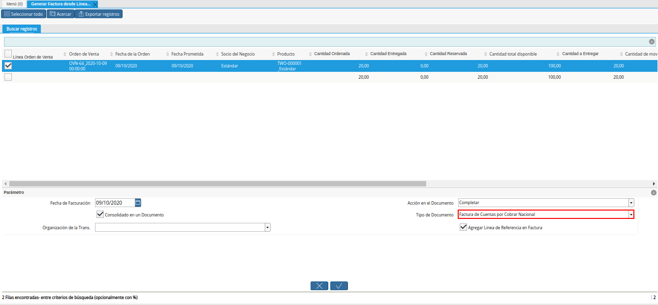Click the right arrow of horizontal scrollbar

[655, 183]
